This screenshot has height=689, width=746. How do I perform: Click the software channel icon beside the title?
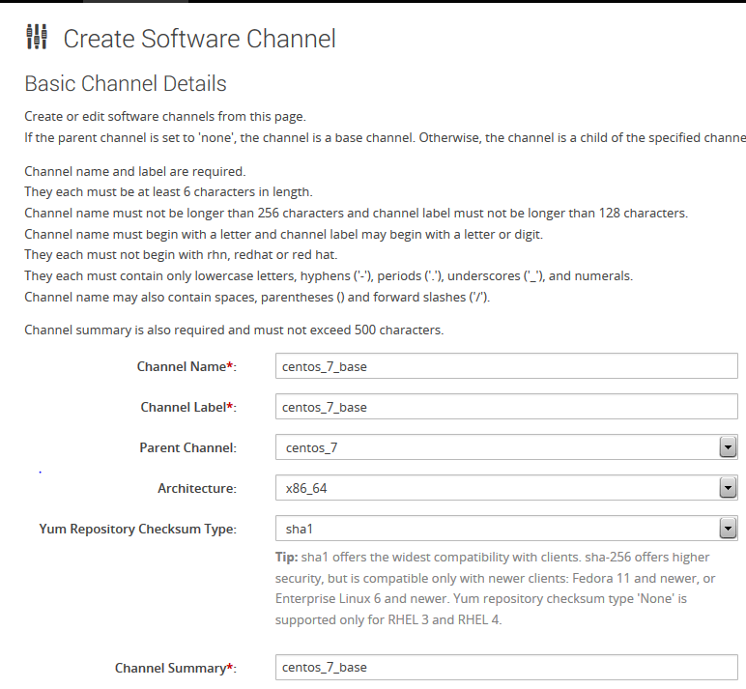click(x=37, y=37)
